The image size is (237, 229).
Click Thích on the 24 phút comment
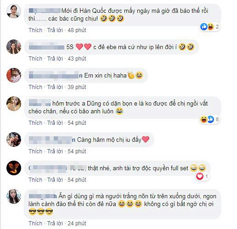coord(35,223)
